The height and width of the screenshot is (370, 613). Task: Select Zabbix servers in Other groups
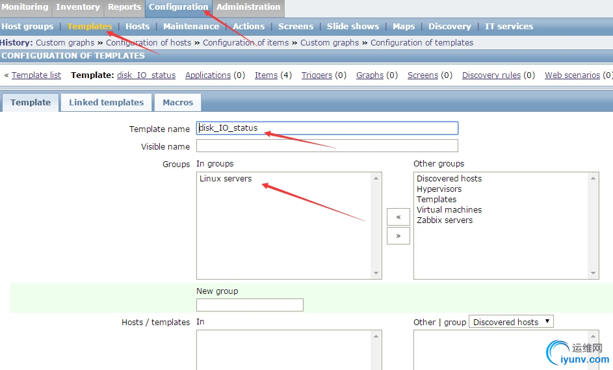[445, 220]
